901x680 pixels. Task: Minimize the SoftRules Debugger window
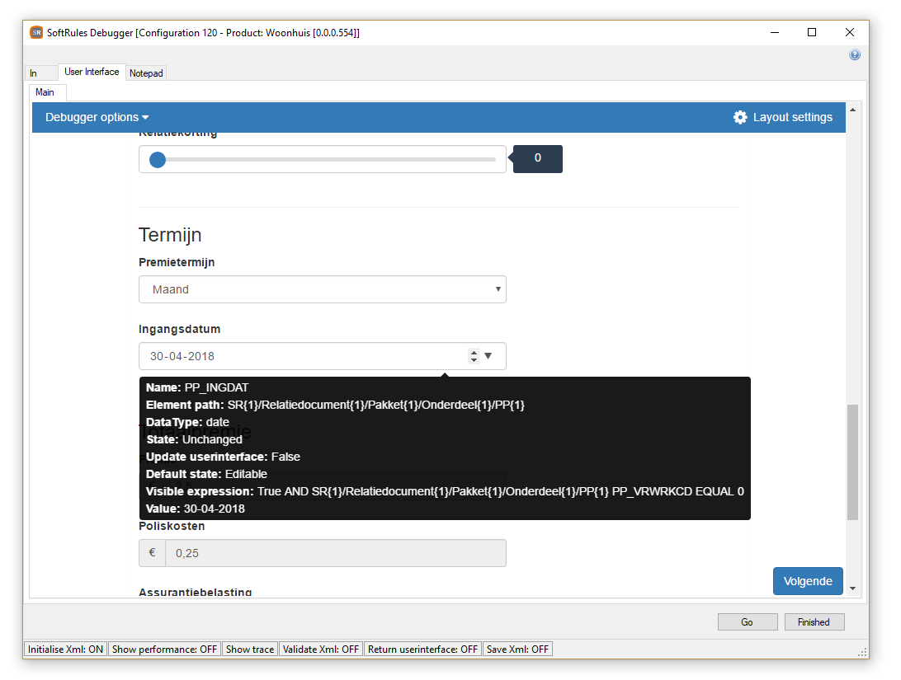[x=775, y=33]
